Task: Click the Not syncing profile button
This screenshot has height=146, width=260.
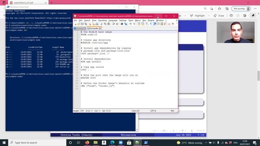Action: (x=241, y=9)
